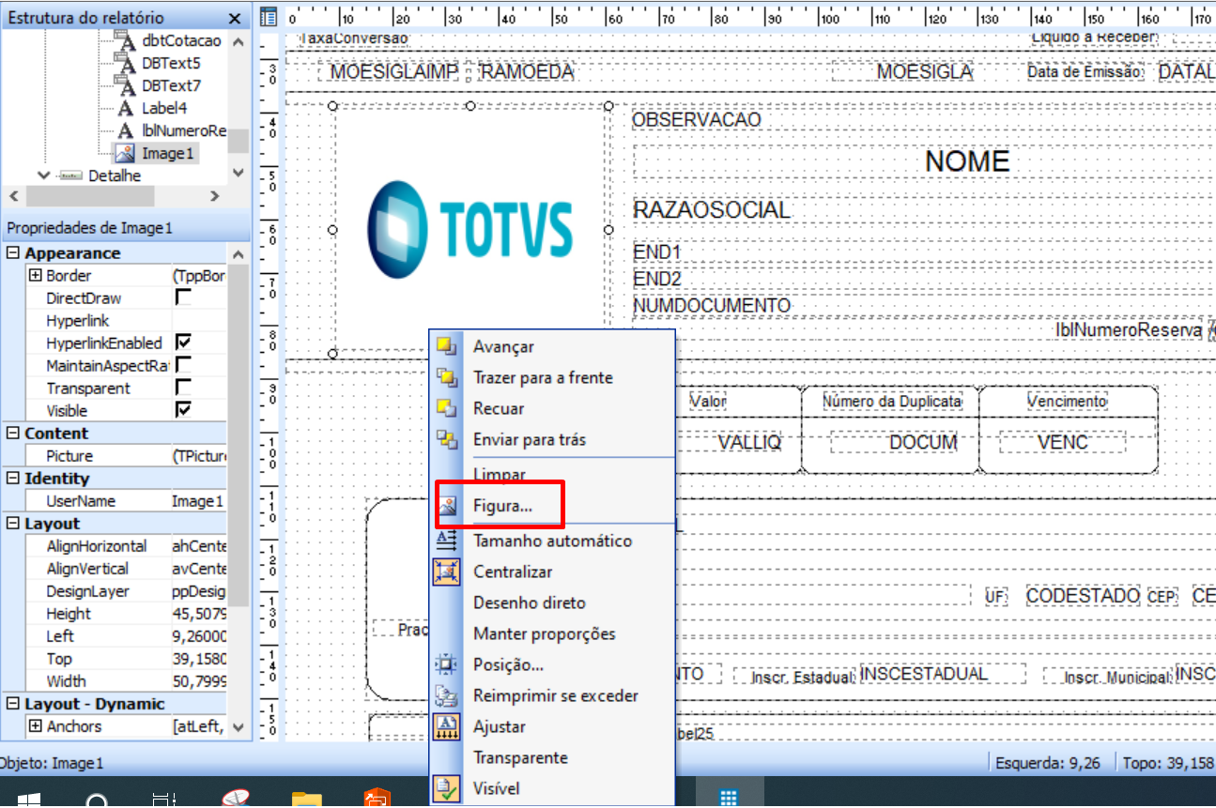Select the OBSERVACAO field on the report
The width and height of the screenshot is (1216, 808).
point(697,120)
